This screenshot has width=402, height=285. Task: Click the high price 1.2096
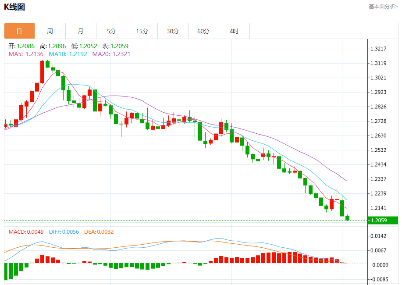pos(57,46)
